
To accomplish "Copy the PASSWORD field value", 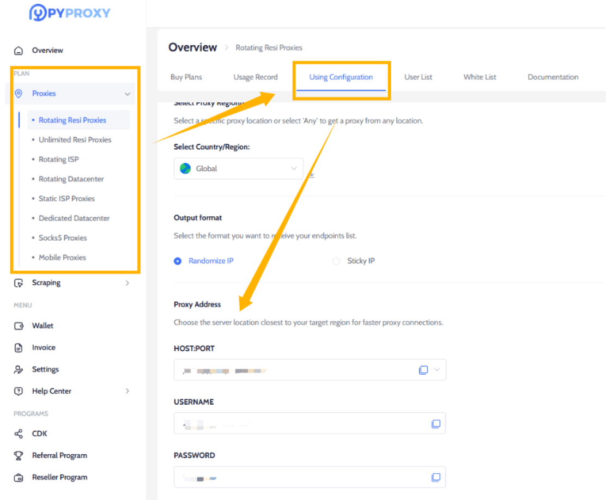I will (435, 478).
